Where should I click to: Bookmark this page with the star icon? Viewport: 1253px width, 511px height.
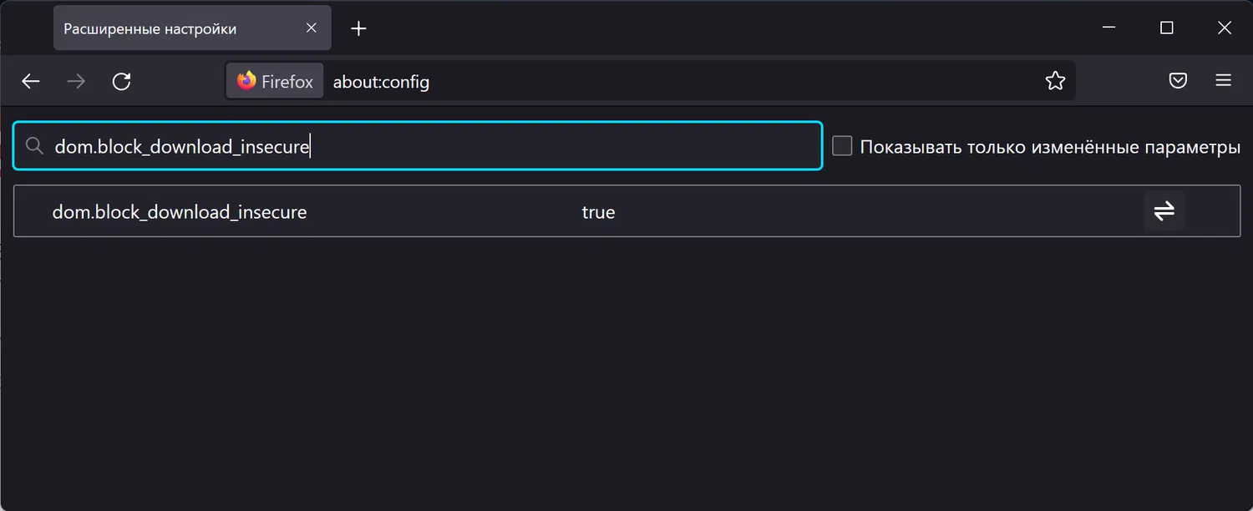tap(1055, 81)
